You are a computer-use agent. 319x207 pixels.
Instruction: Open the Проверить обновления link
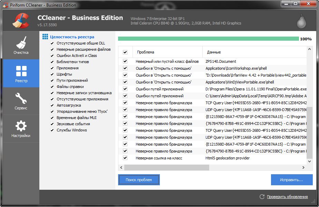pyautogui.click(x=287, y=197)
